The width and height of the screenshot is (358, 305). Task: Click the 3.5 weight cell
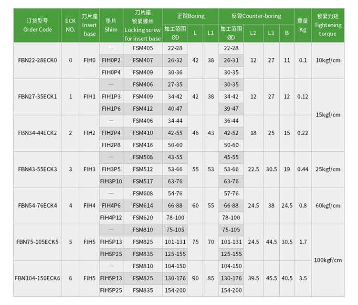[303, 278]
